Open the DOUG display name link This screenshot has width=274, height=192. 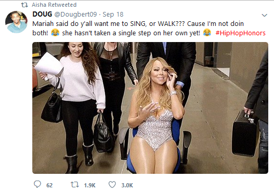(42, 14)
